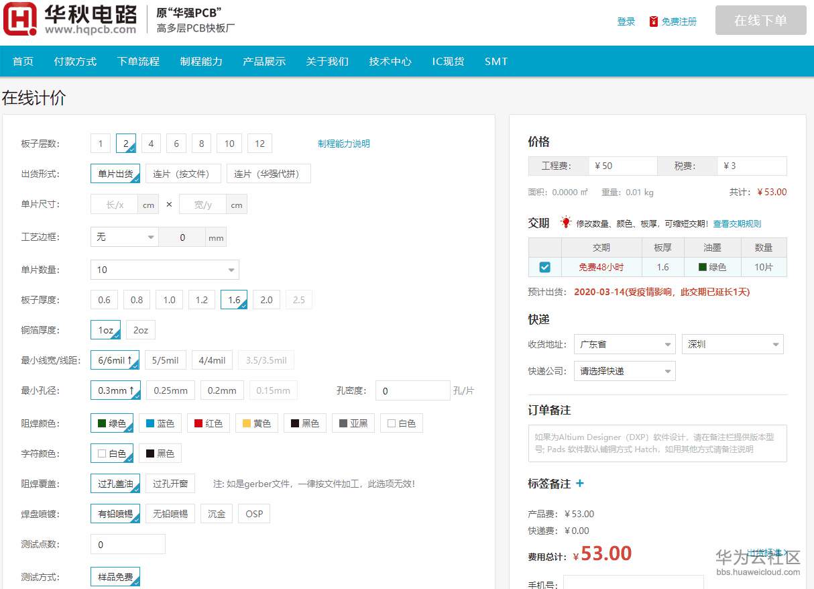Select 连片（按文件）shipping form
The image size is (814, 589).
click(x=183, y=174)
